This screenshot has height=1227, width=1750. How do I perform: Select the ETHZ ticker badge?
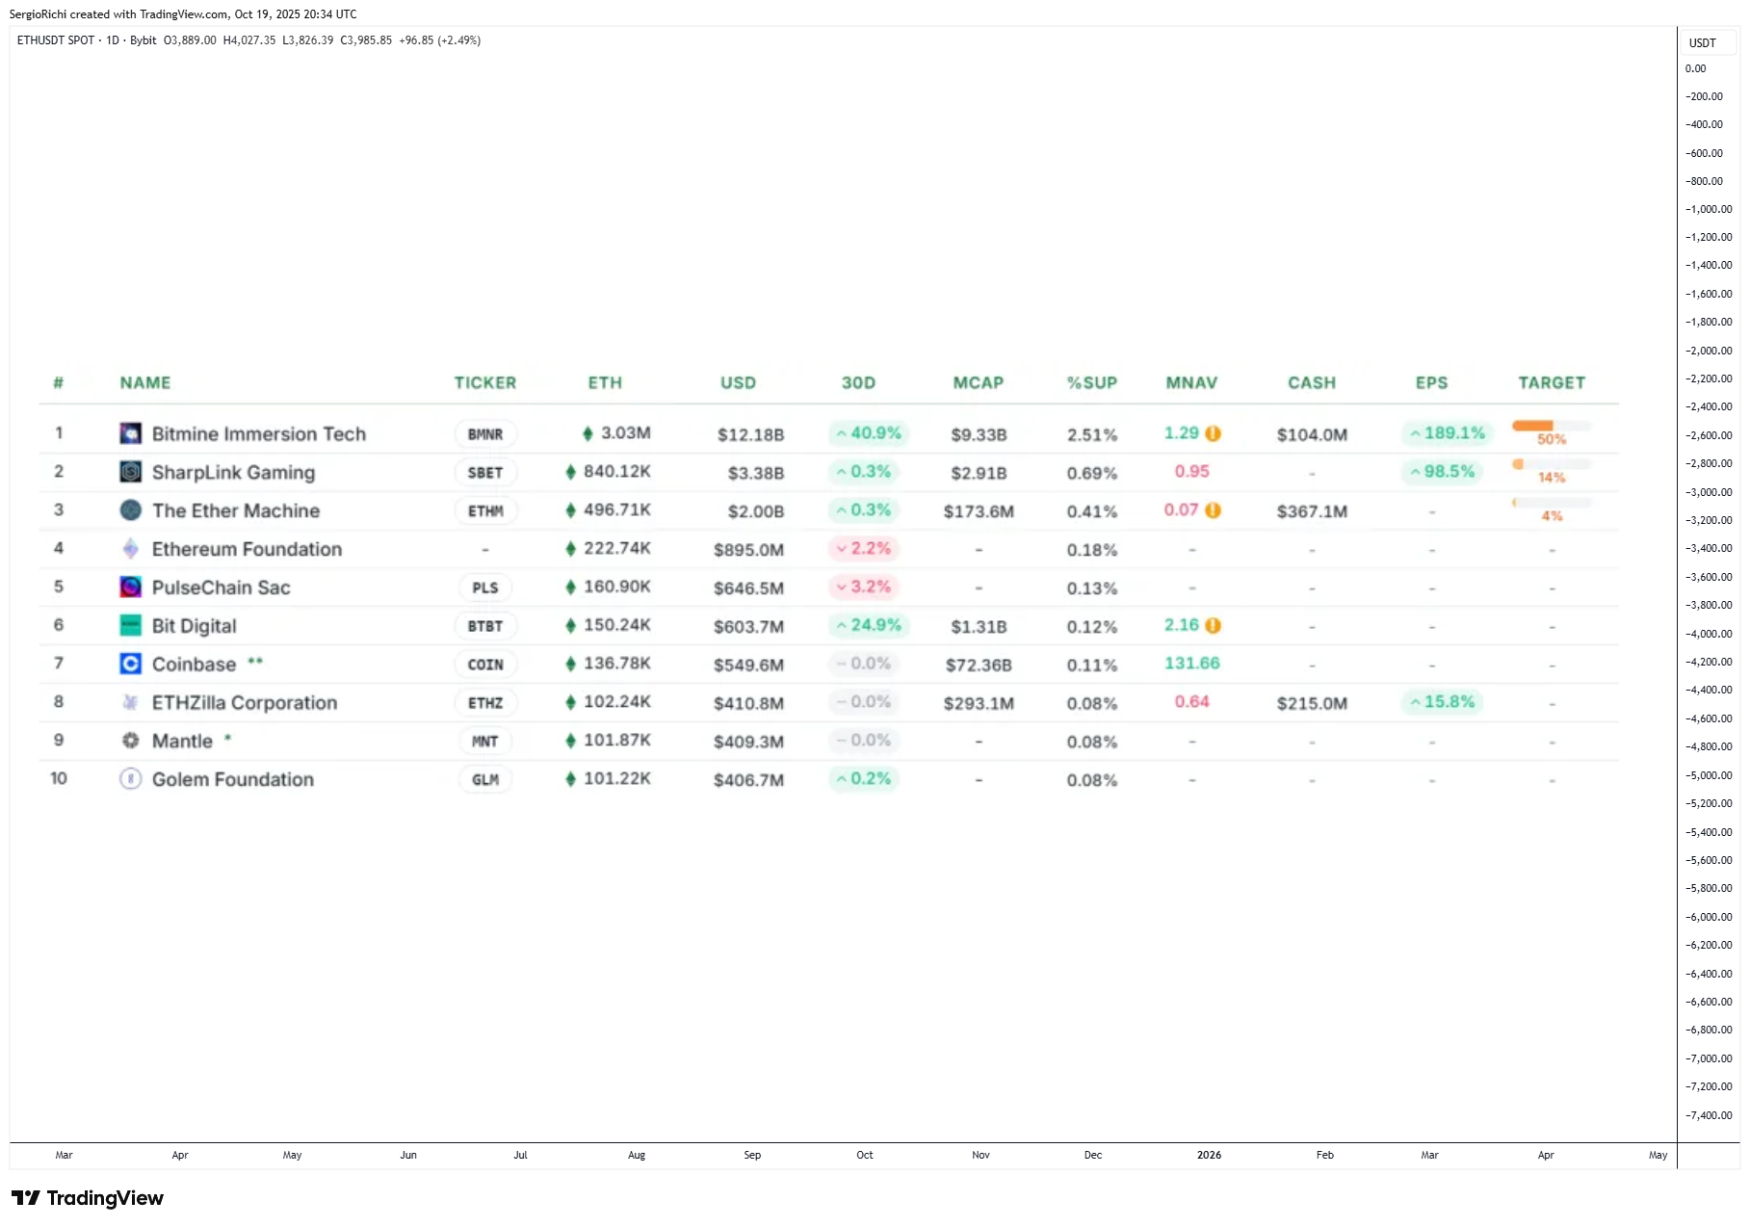coord(485,703)
